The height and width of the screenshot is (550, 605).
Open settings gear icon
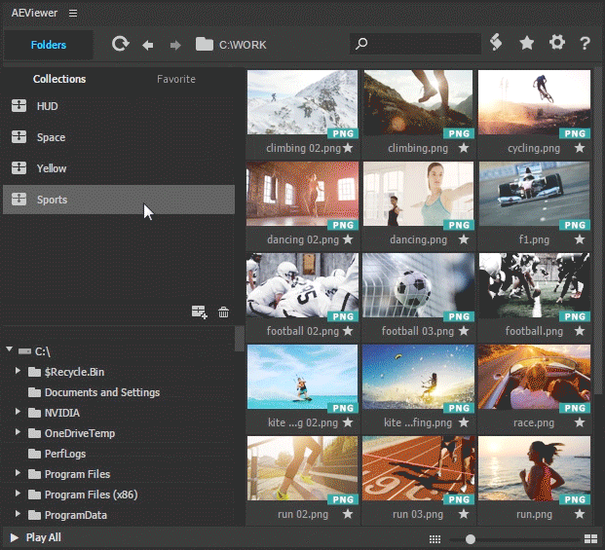556,43
